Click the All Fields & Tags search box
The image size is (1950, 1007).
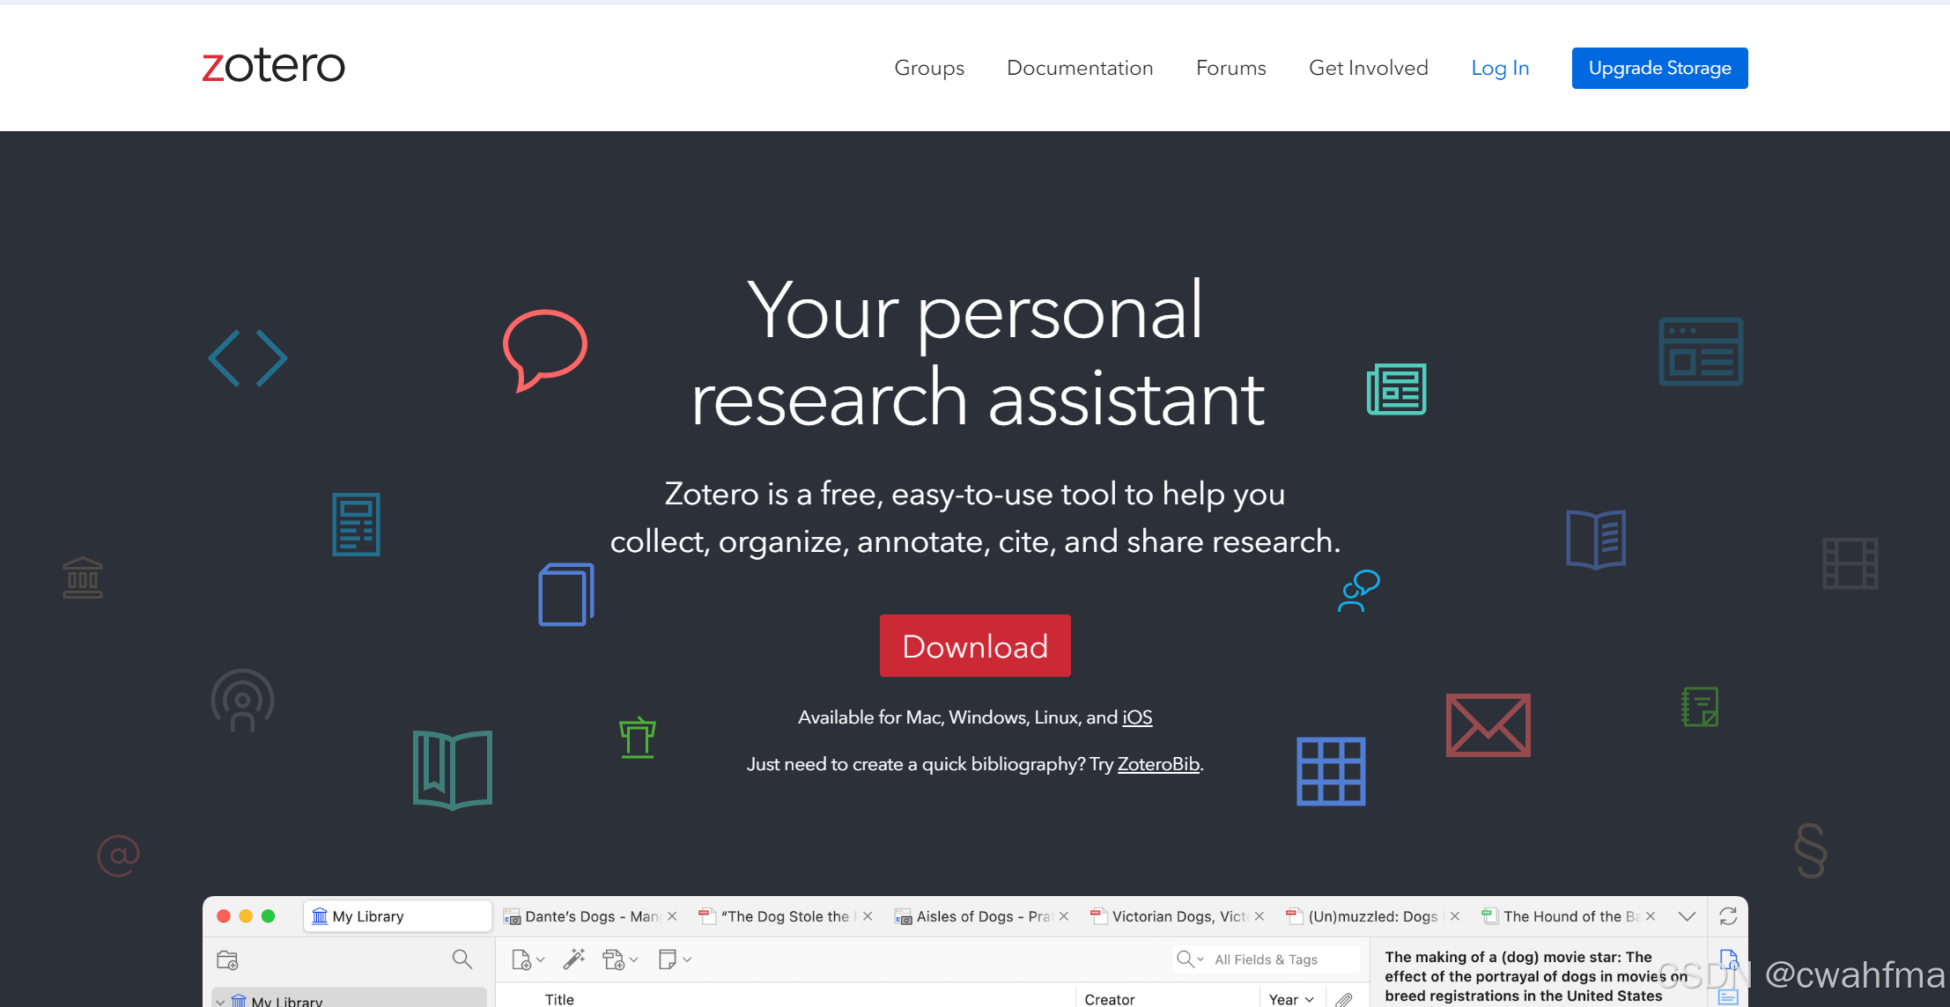(1266, 959)
